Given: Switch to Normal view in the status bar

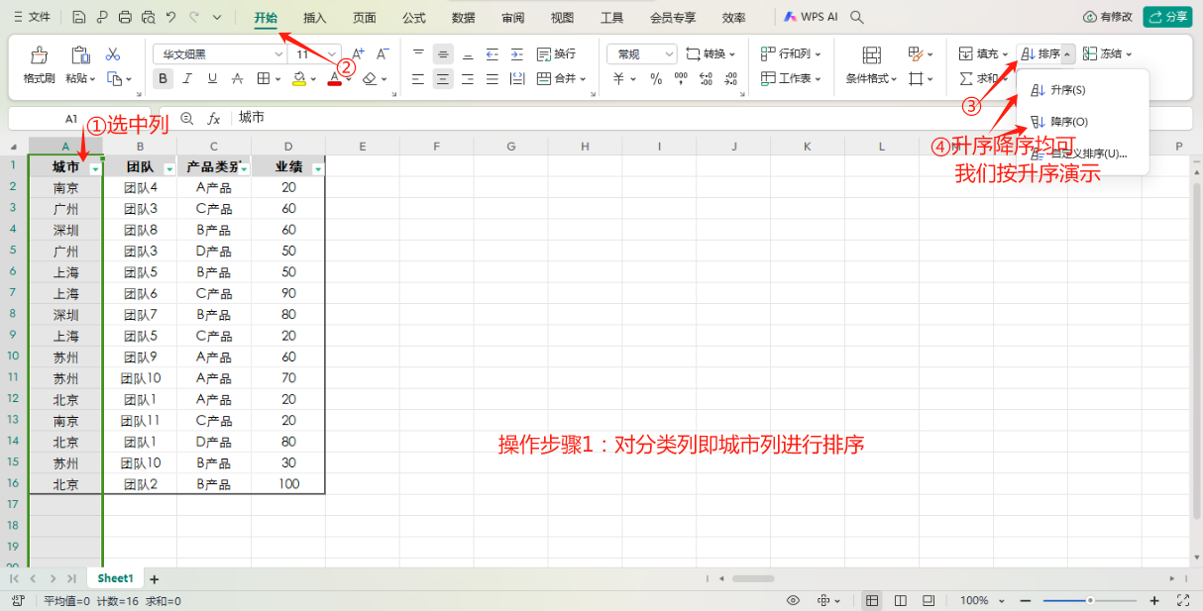Looking at the screenshot, I should coord(872,600).
